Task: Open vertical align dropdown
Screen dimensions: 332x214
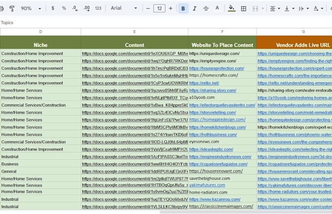Action: pyautogui.click(x=290, y=9)
